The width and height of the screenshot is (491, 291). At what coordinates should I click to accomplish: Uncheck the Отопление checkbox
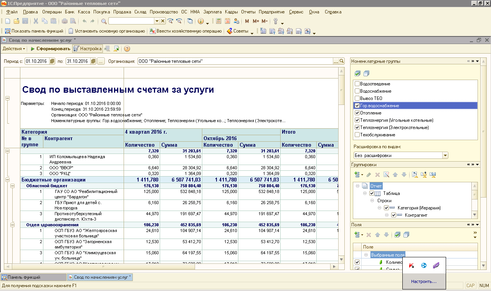click(x=357, y=113)
